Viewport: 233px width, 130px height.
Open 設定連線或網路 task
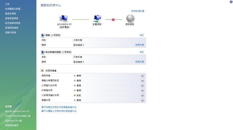[x=13, y=23]
